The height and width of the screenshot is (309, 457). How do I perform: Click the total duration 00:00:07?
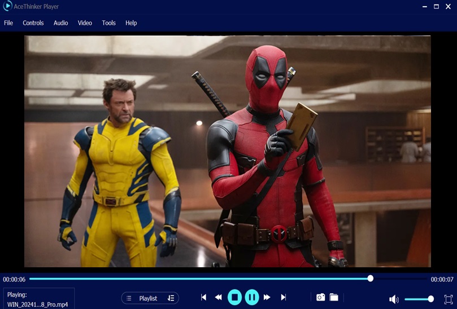coord(442,279)
